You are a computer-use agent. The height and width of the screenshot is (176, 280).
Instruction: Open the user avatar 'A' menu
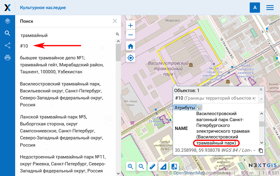point(255,8)
